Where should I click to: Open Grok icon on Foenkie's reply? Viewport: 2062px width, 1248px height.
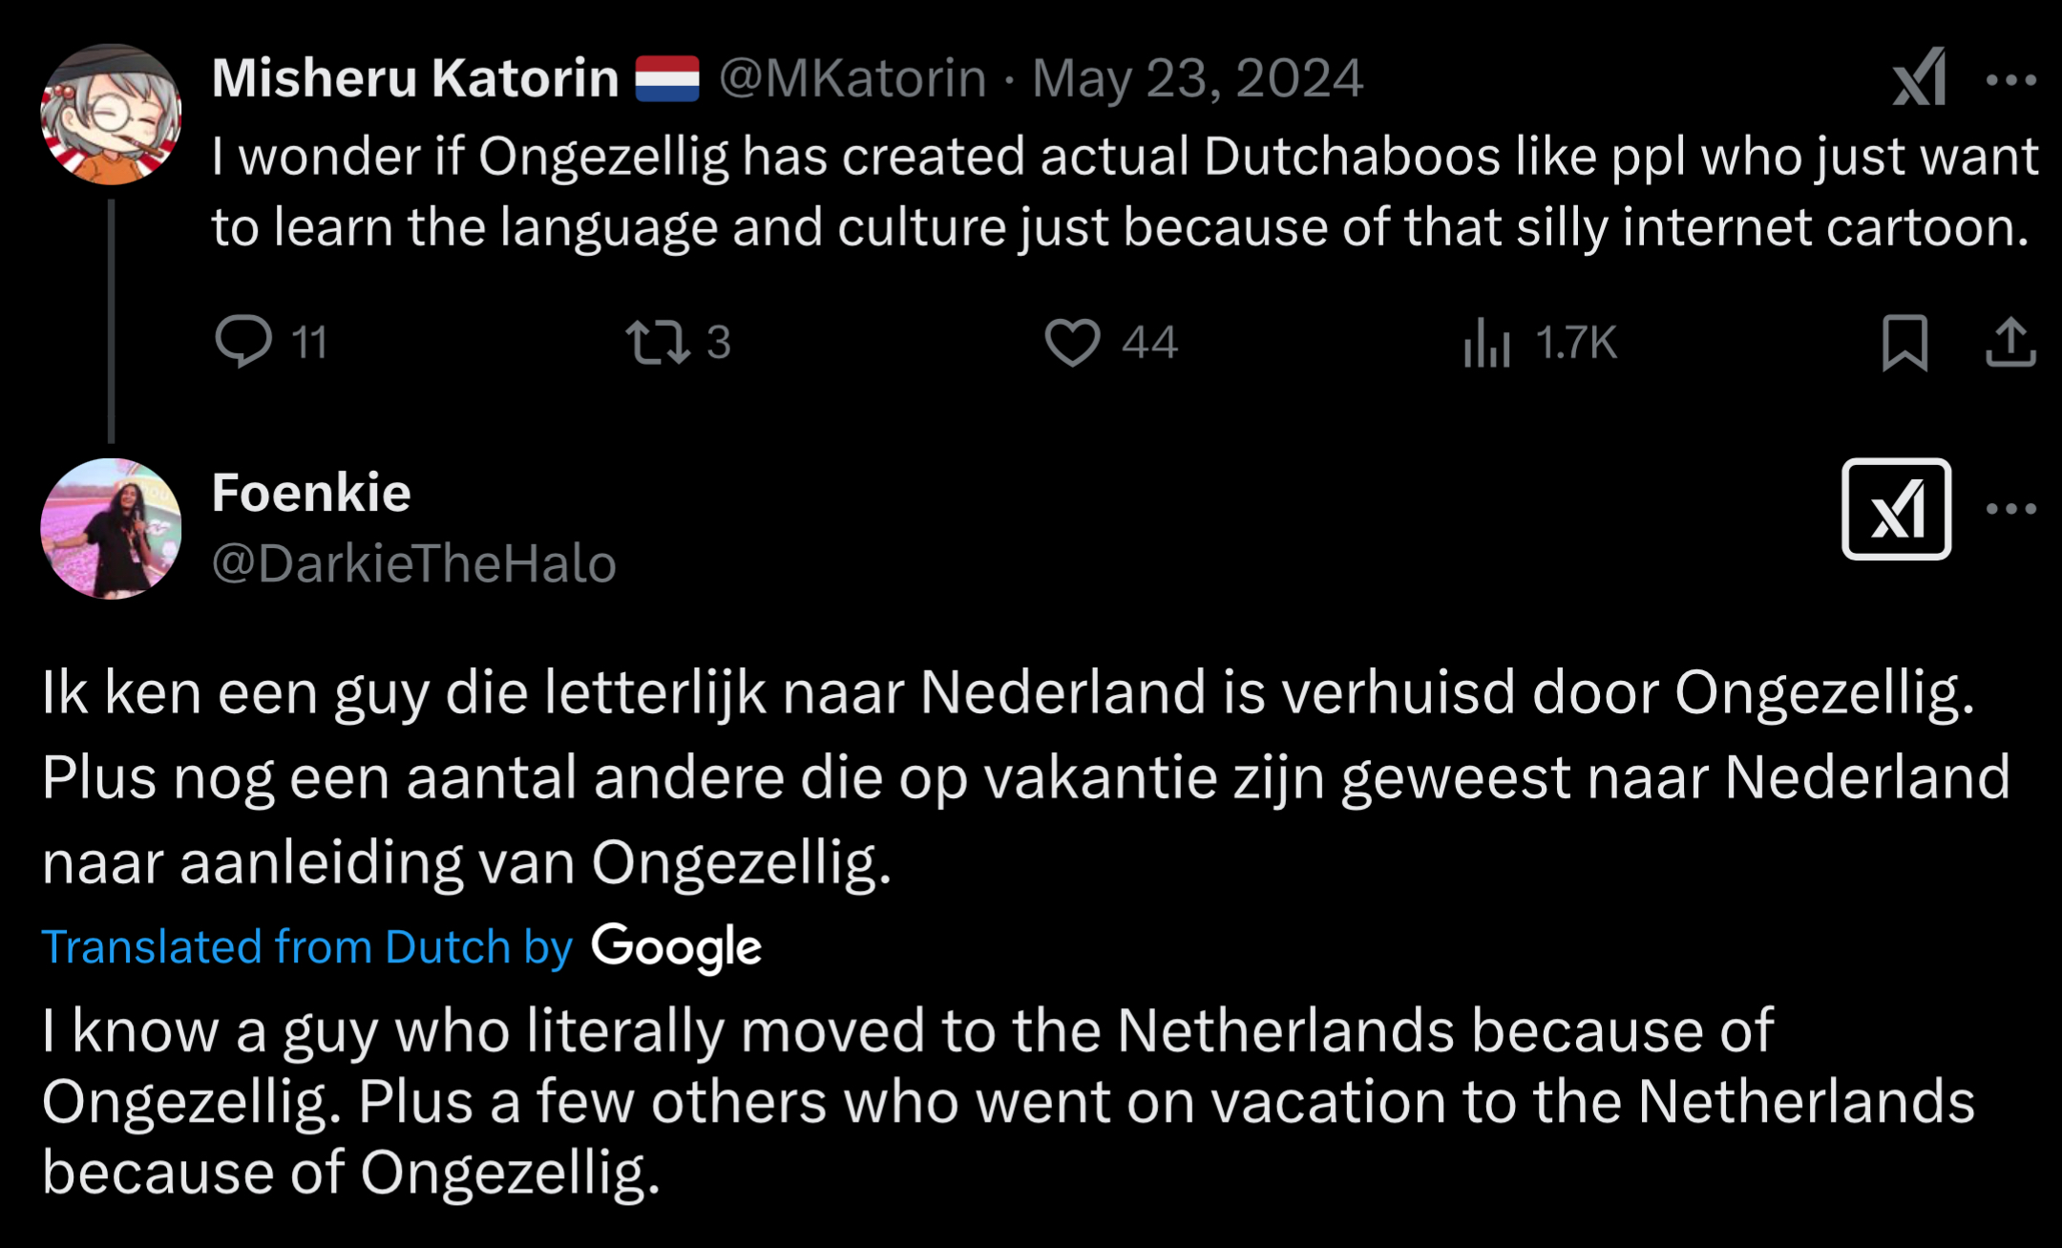1896,509
